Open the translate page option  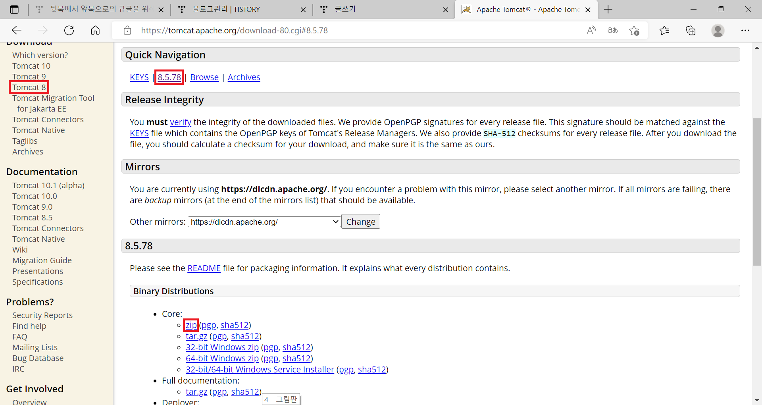[x=612, y=30]
